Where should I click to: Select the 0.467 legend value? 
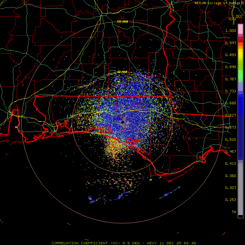pos(231,152)
